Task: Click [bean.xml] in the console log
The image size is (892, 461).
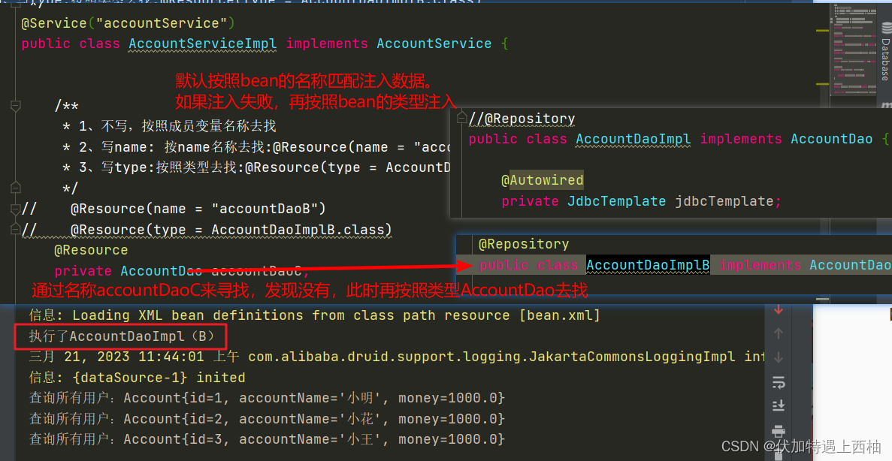Action: (x=560, y=315)
